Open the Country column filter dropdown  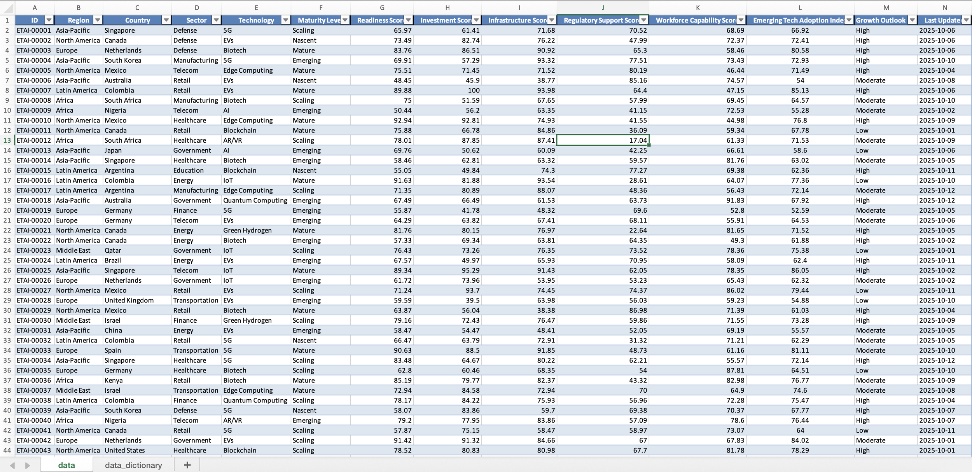[x=166, y=20]
